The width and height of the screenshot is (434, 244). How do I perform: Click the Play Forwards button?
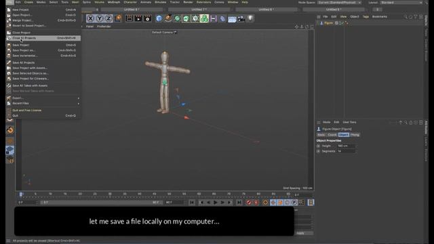216,203
